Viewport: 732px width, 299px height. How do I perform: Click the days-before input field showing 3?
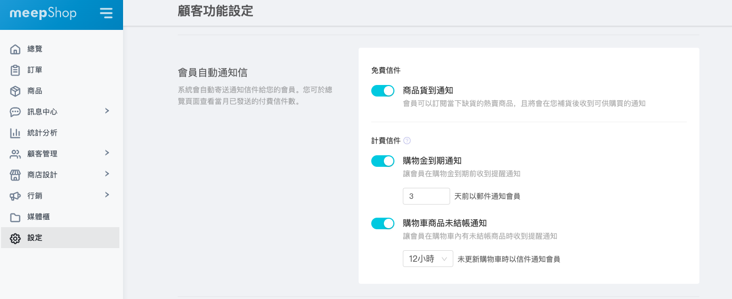click(x=426, y=196)
